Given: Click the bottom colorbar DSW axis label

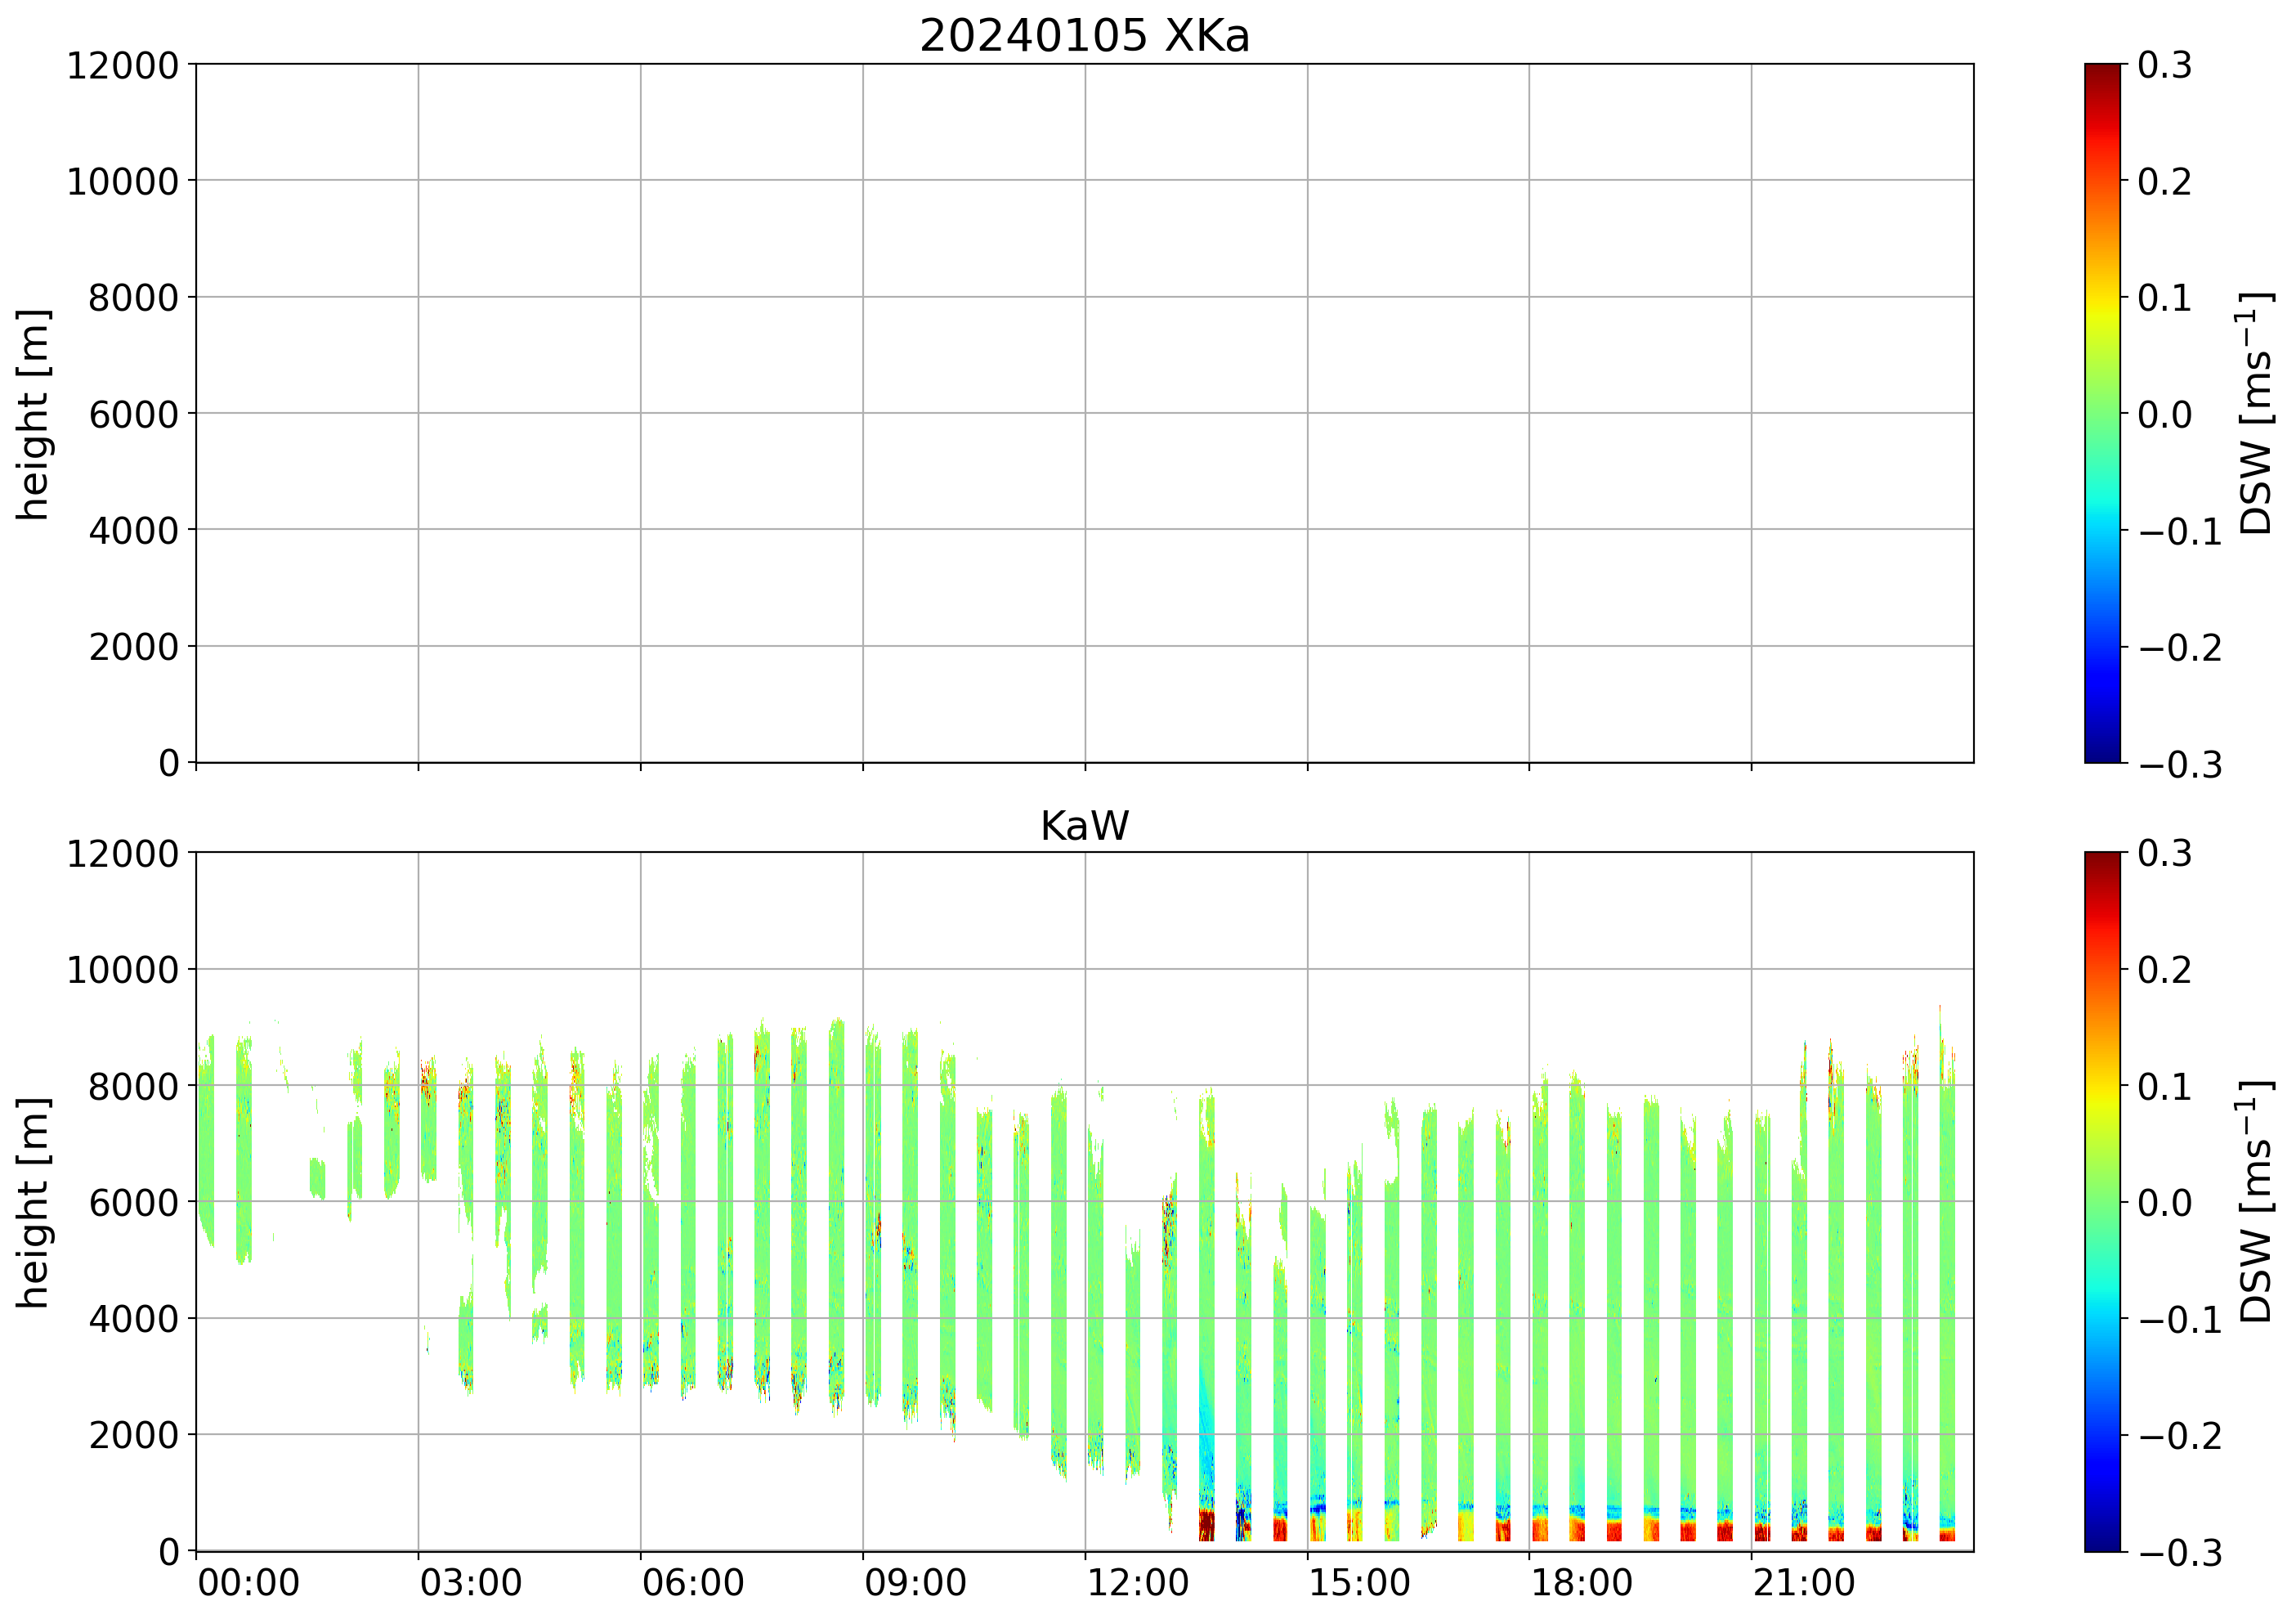Looking at the screenshot, I should click(2255, 1202).
